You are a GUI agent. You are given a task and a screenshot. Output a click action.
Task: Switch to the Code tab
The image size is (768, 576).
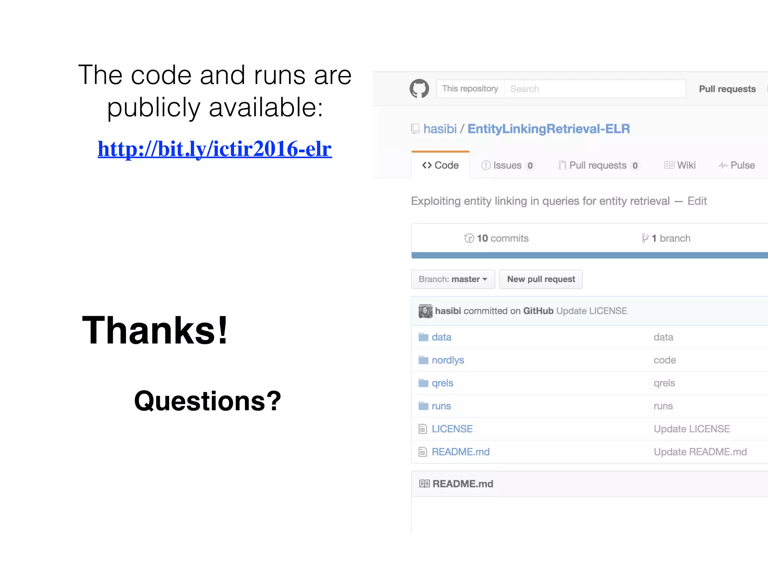[x=440, y=165]
